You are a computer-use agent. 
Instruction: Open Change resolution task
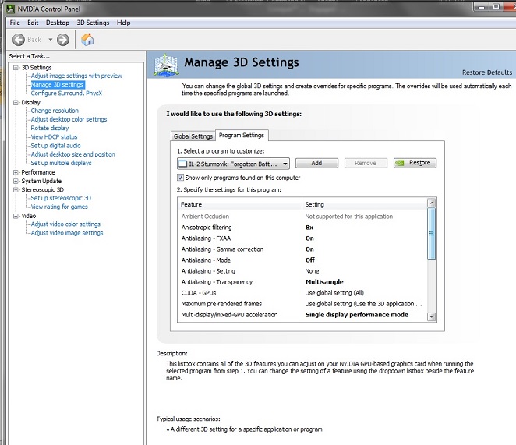coord(55,111)
